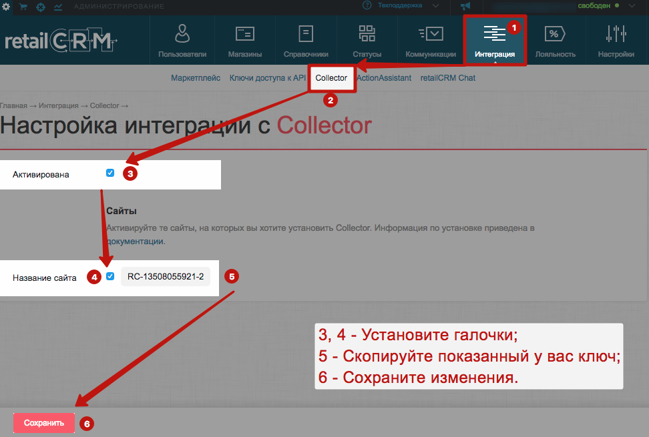
Task: Click the Сохранить button
Action: point(44,423)
